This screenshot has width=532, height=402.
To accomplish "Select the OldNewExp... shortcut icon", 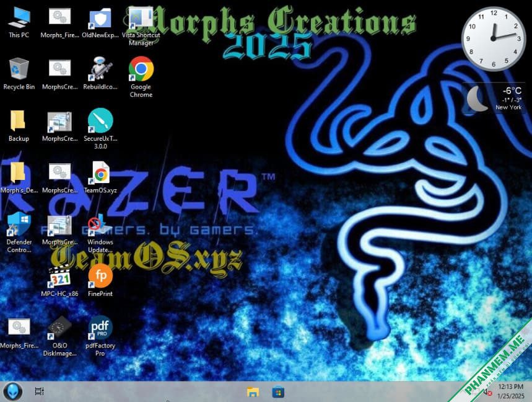I will pyautogui.click(x=100, y=22).
